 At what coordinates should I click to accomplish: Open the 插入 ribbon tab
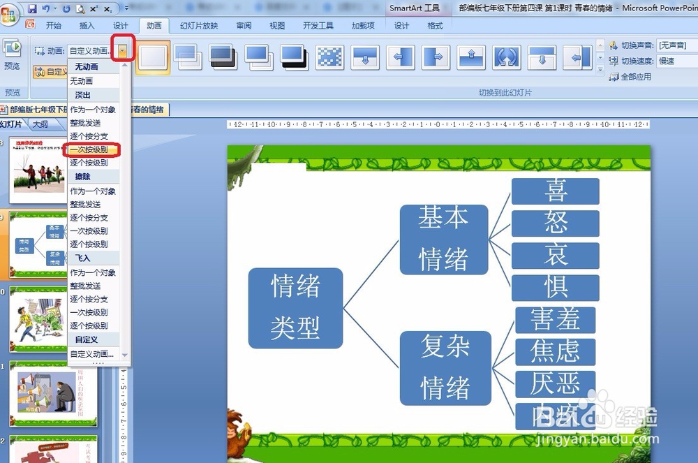coord(87,26)
